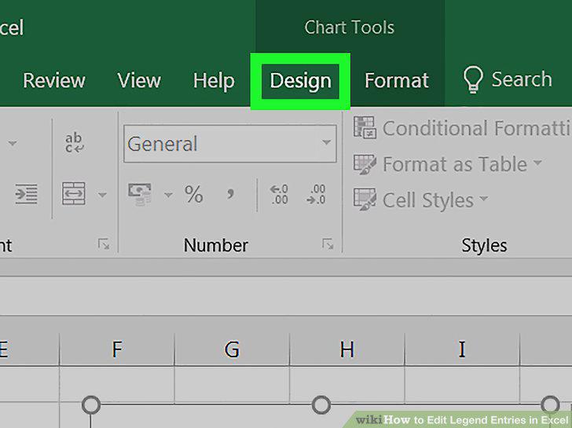Toggle Wrap Text icon

pyautogui.click(x=75, y=143)
